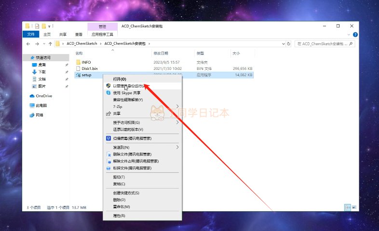The image size is (379, 231).
Task: Sort files by the 大小 column header
Action: (236, 53)
